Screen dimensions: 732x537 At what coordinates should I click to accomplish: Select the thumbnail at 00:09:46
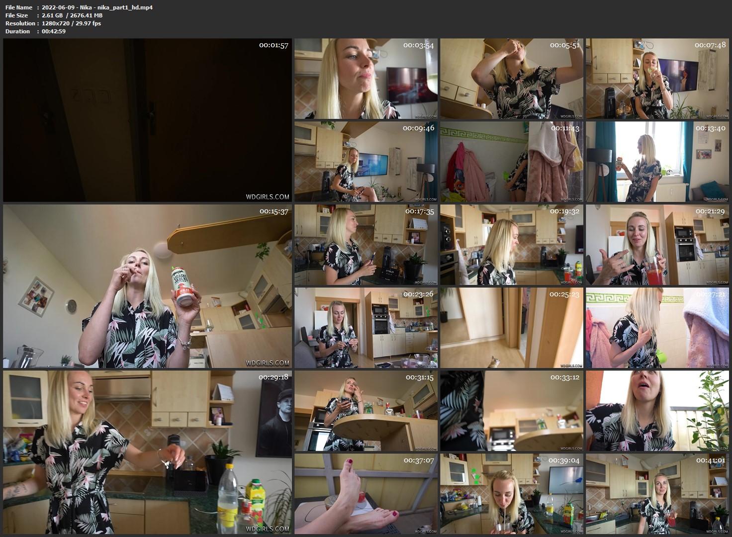coord(366,162)
